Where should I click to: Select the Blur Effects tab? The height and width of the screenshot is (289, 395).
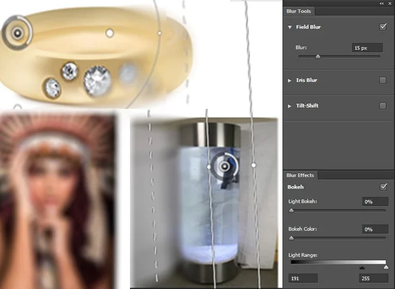click(300, 175)
